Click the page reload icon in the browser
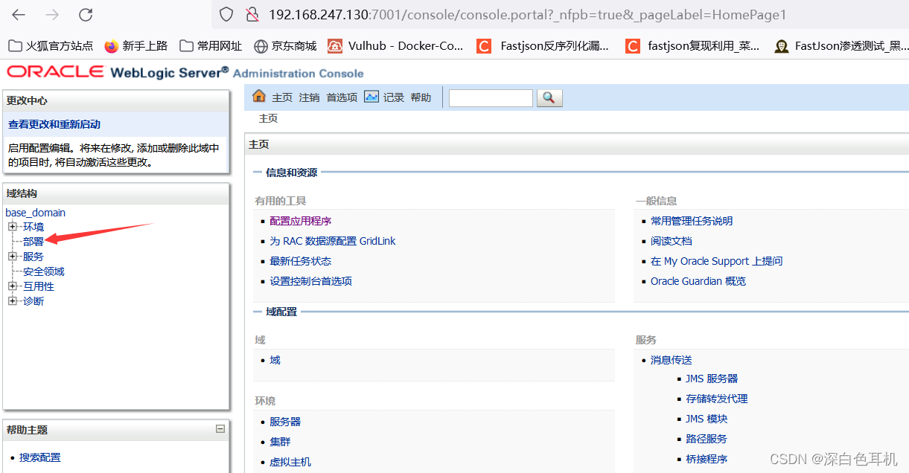Image resolution: width=909 pixels, height=473 pixels. 85,14
